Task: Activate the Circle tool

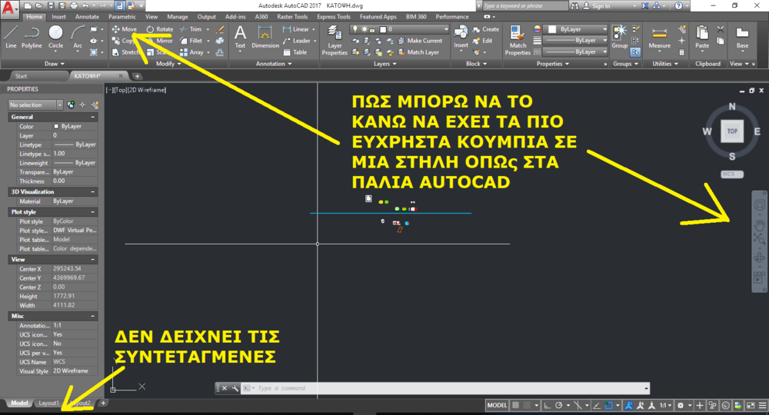Action: click(x=55, y=36)
